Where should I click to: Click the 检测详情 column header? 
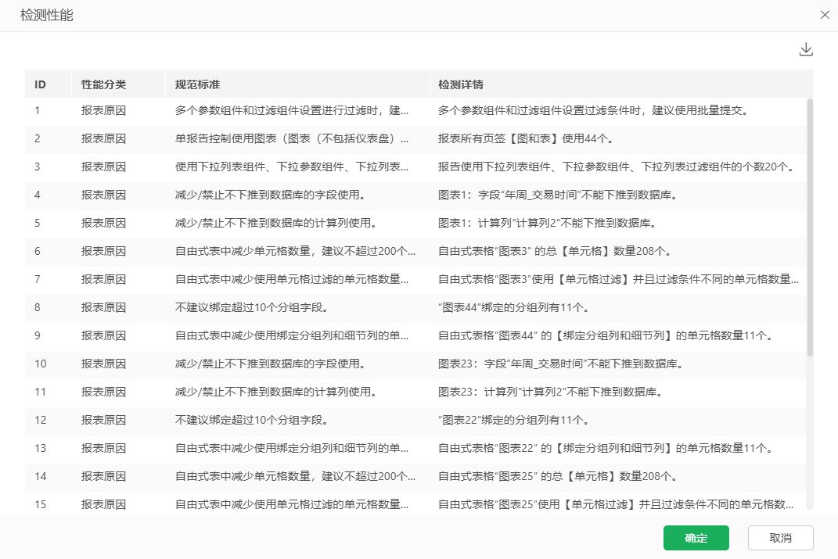(461, 84)
